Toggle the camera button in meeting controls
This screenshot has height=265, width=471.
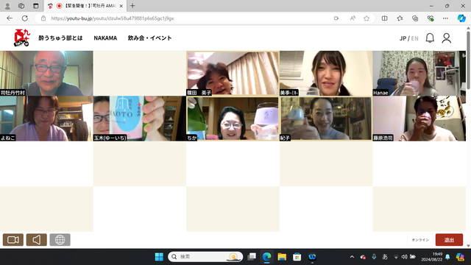(13, 240)
